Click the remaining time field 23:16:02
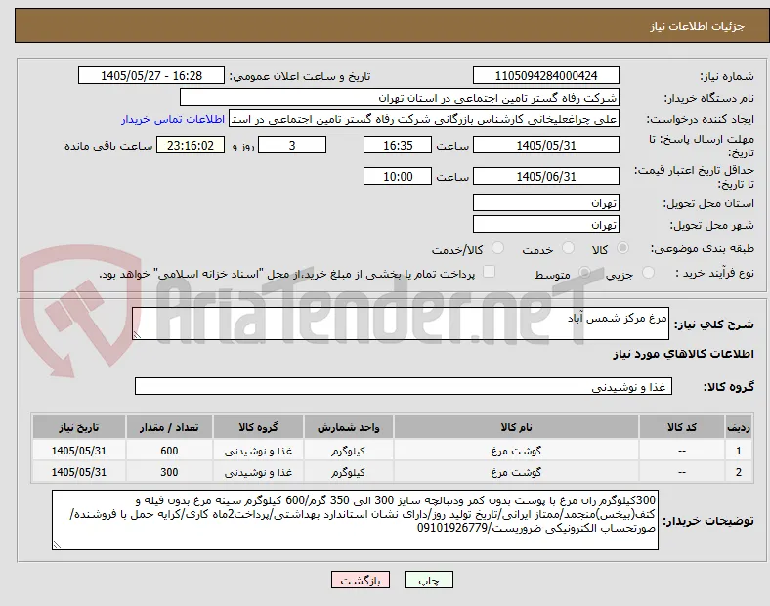 point(191,146)
